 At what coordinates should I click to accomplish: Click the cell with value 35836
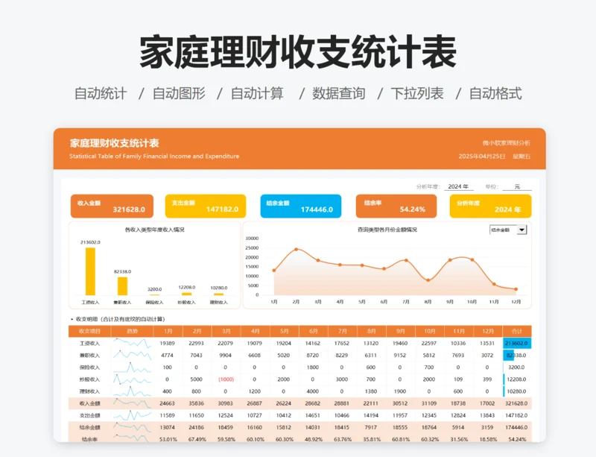coord(197,403)
